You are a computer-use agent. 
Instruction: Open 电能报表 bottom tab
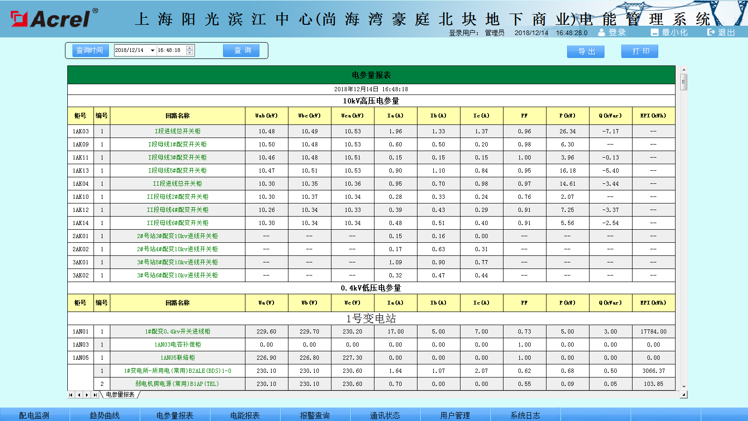[245, 414]
